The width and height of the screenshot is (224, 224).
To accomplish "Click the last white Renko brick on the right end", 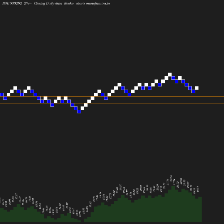I will (197, 88).
